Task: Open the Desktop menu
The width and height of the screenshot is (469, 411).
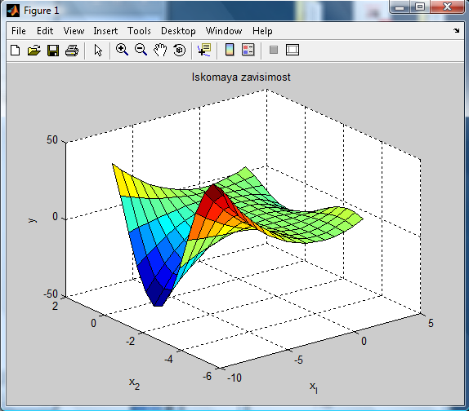Action: tap(178, 31)
